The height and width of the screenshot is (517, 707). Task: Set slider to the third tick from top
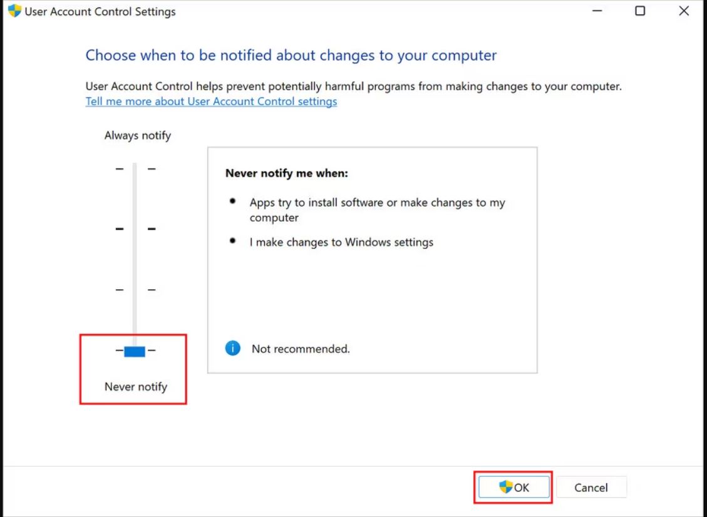coord(135,289)
